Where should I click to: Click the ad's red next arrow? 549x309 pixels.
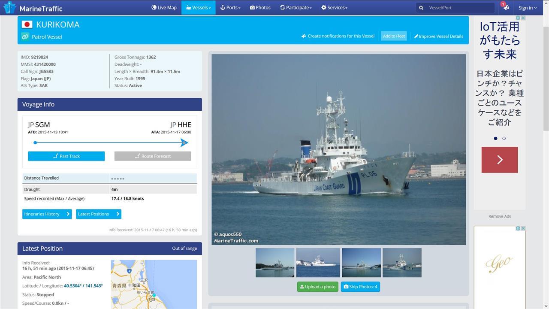(x=500, y=160)
